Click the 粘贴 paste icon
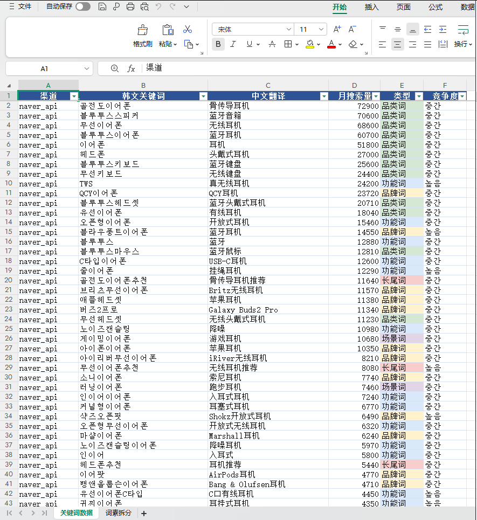477x520 pixels. click(x=168, y=30)
